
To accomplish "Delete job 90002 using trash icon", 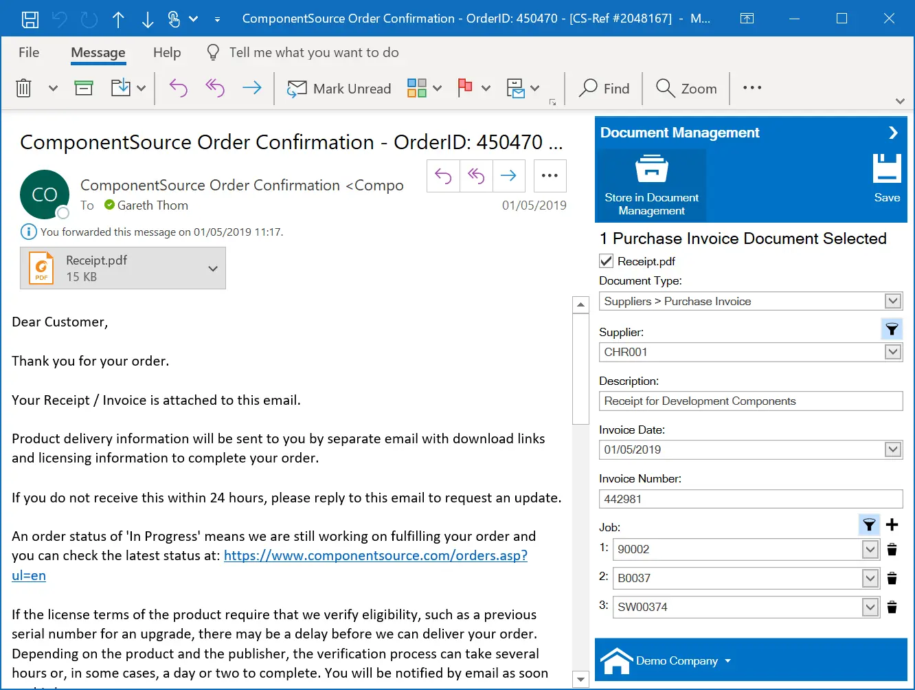I will pyautogui.click(x=892, y=549).
